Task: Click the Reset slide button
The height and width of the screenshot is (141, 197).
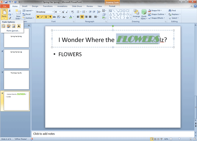Action: 27,14
